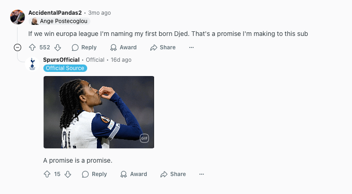352x194 pixels.
Task: Click AccidentalPandas2's avatar picture
Action: pyautogui.click(x=18, y=17)
